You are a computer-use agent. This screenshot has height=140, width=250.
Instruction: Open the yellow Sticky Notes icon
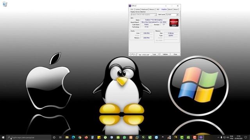pyautogui.click(x=99, y=137)
